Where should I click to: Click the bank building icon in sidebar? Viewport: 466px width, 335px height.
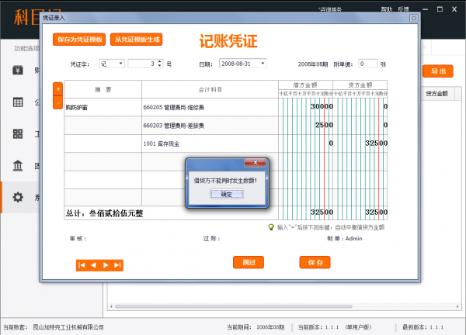[17, 166]
